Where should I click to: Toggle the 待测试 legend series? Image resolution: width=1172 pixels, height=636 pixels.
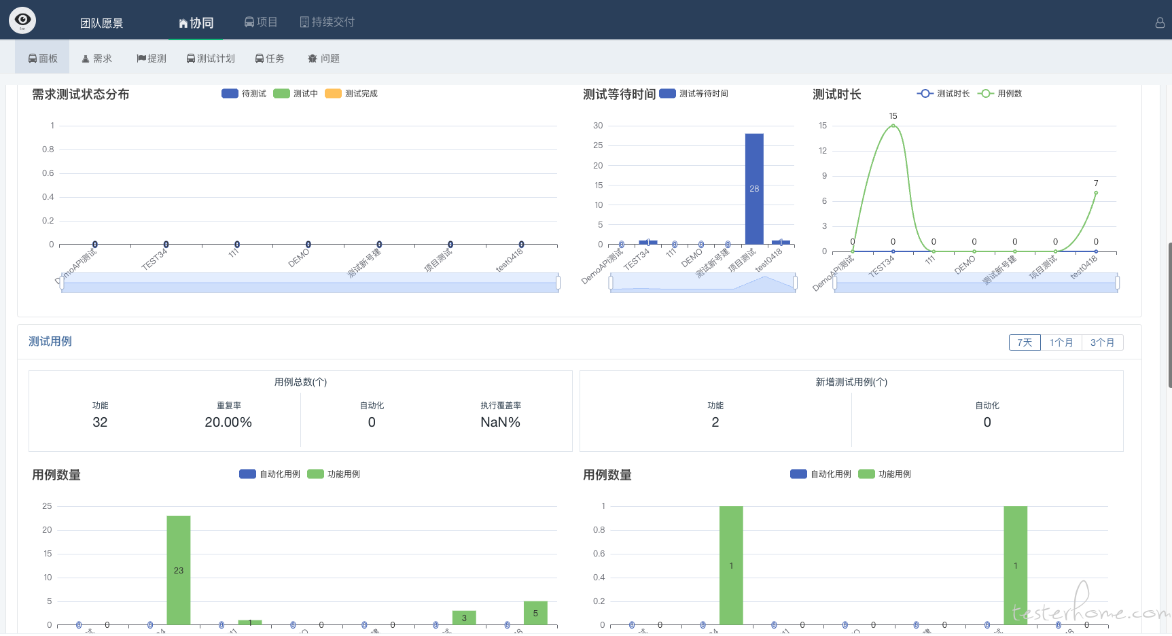(x=244, y=94)
